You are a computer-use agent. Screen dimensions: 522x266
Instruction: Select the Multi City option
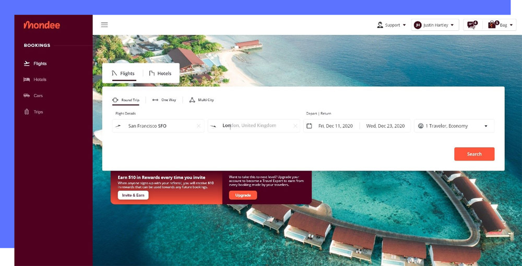coord(201,100)
